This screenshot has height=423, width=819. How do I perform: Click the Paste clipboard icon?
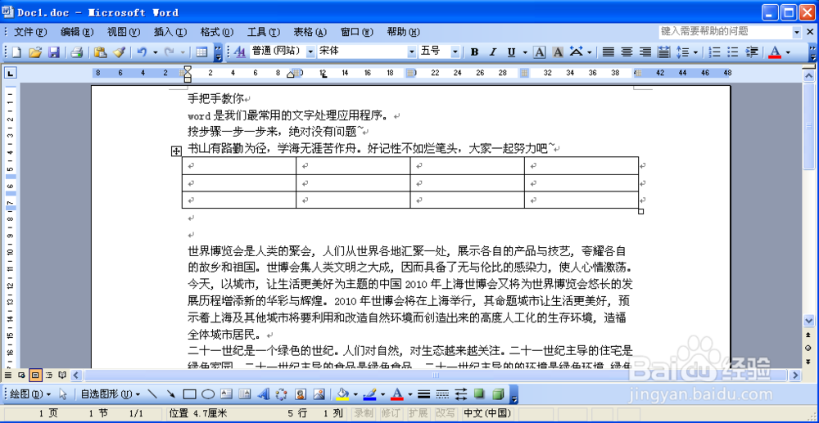[100, 52]
